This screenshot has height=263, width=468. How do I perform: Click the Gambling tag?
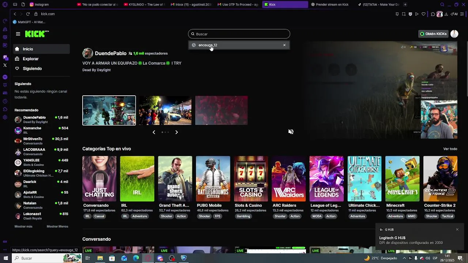click(x=244, y=216)
